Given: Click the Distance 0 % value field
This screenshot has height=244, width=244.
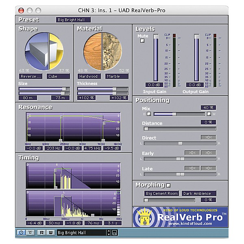Looking at the screenshot, I should point(208,122).
